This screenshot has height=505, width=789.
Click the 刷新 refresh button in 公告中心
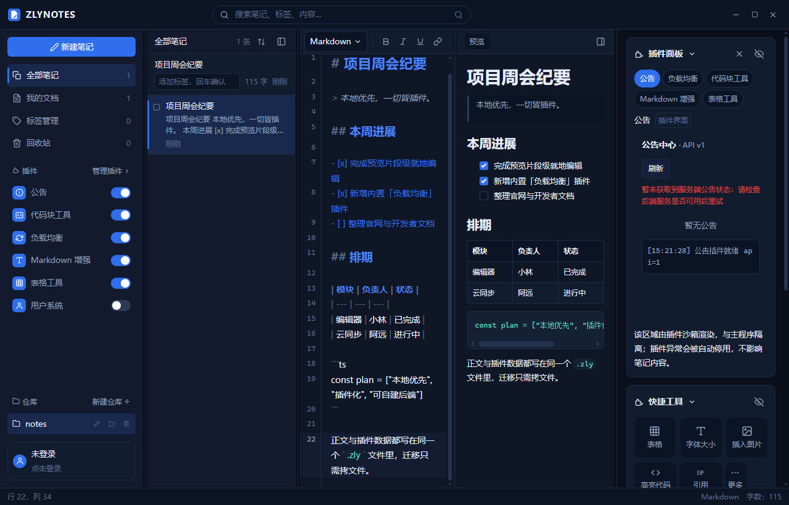(656, 168)
